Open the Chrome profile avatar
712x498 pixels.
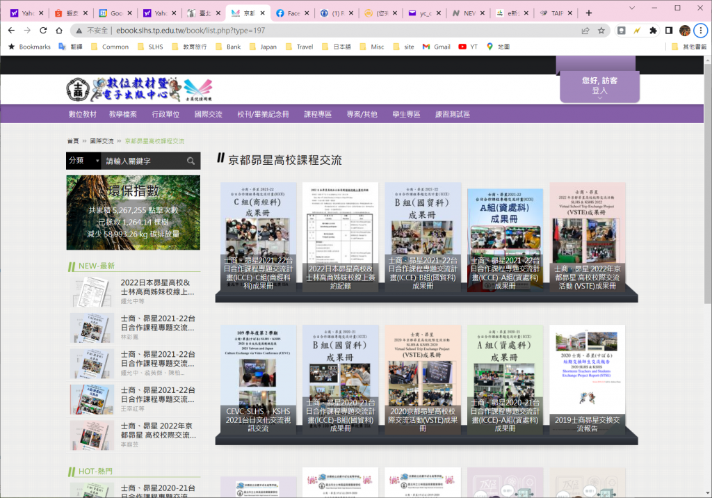pyautogui.click(x=685, y=31)
